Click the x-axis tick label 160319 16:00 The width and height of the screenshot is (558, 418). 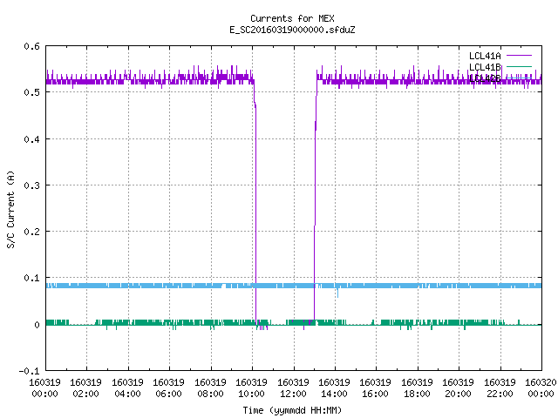point(376,388)
